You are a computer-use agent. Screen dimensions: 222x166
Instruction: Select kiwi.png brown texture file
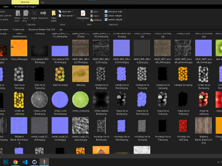pyautogui.click(x=80, y=74)
